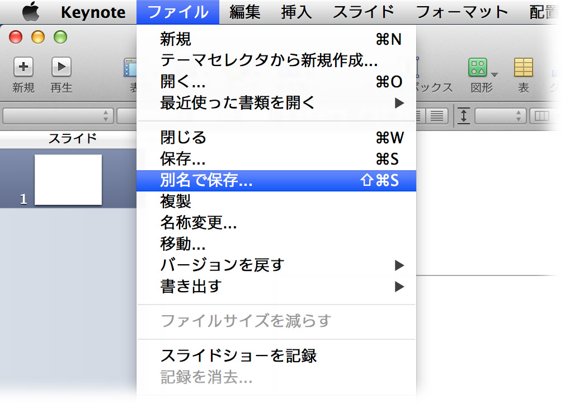
Task: Select スライドショーを記録
Action: [276, 355]
